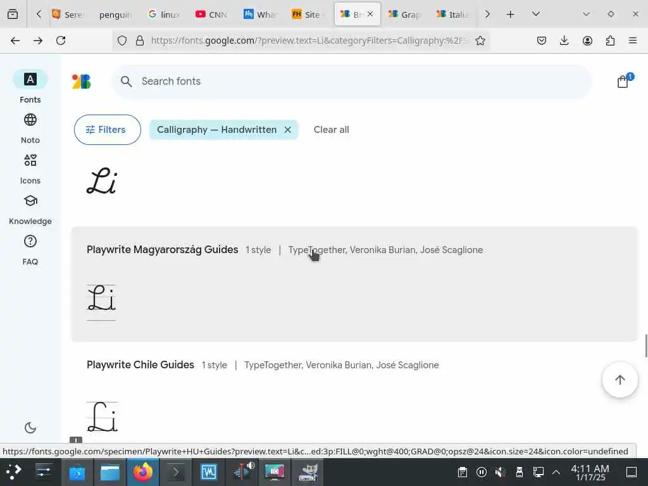Image resolution: width=648 pixels, height=486 pixels.
Task: Click the page vertical scrollbar thumb
Action: click(645, 346)
